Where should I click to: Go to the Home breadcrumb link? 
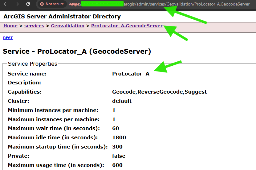pos(10,26)
